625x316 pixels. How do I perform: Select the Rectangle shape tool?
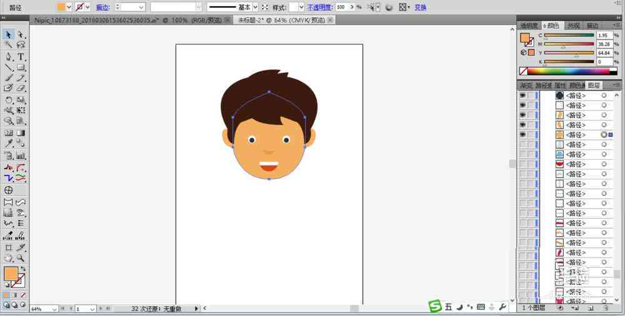pos(21,67)
